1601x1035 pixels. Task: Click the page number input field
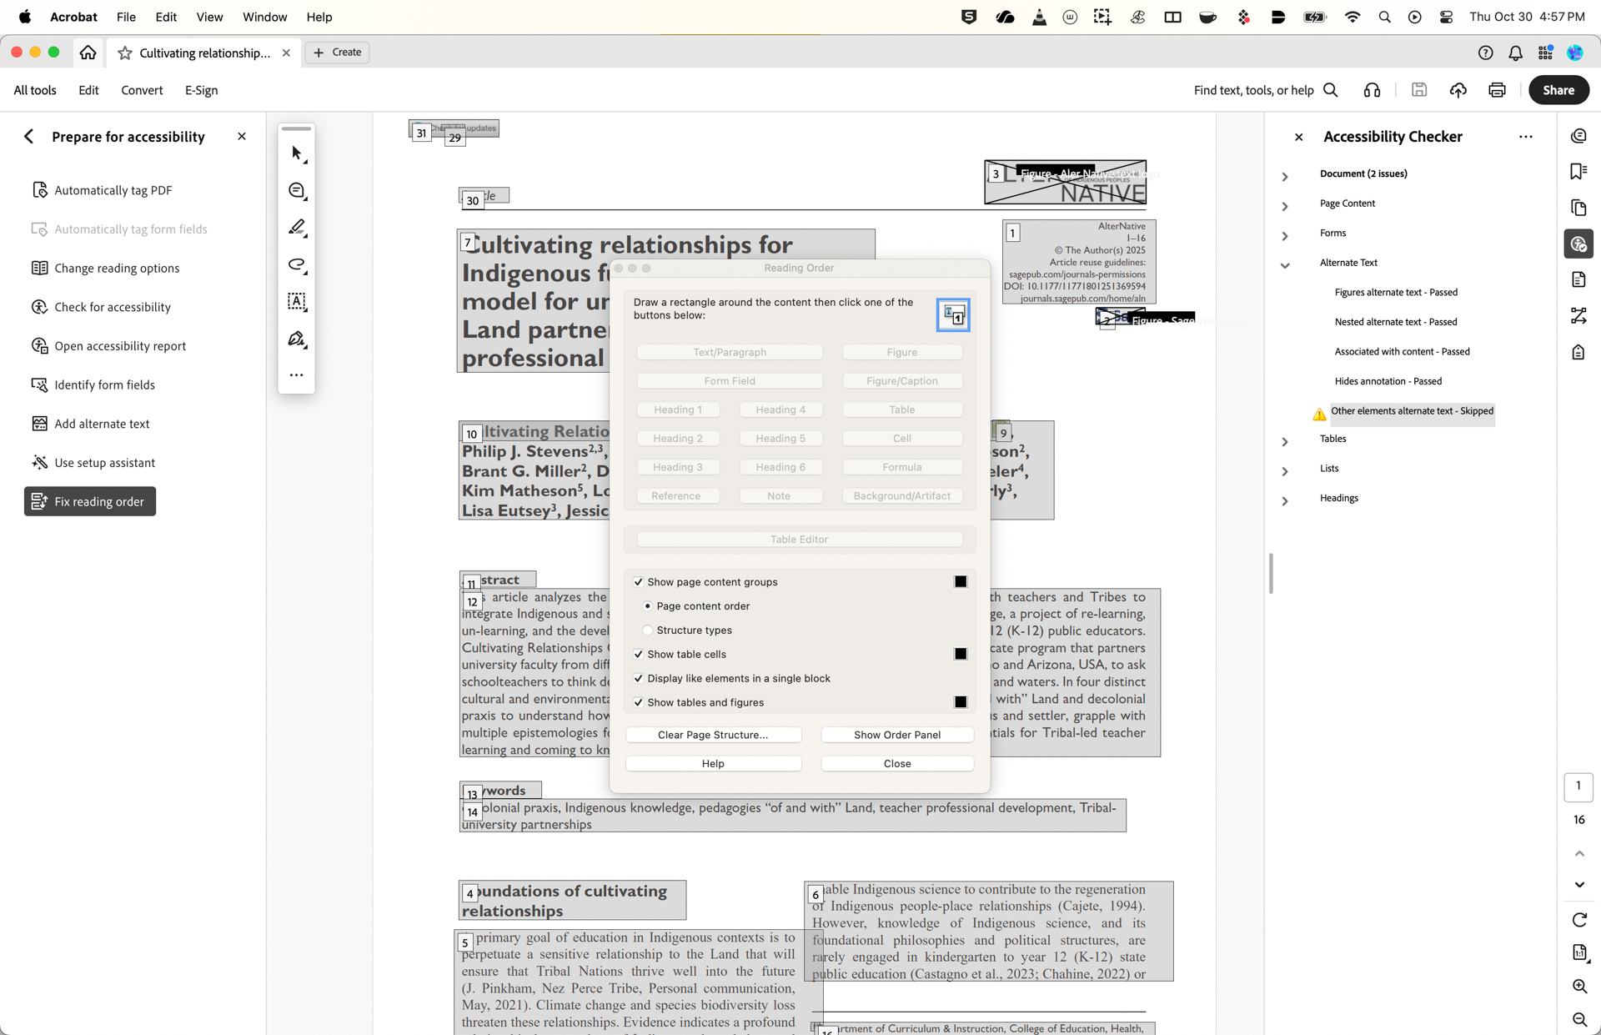tap(1578, 786)
